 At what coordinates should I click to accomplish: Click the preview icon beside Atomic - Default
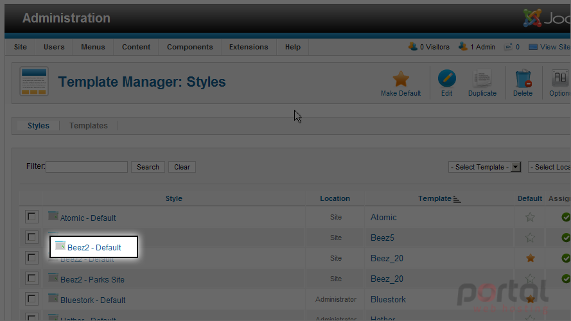(x=53, y=216)
